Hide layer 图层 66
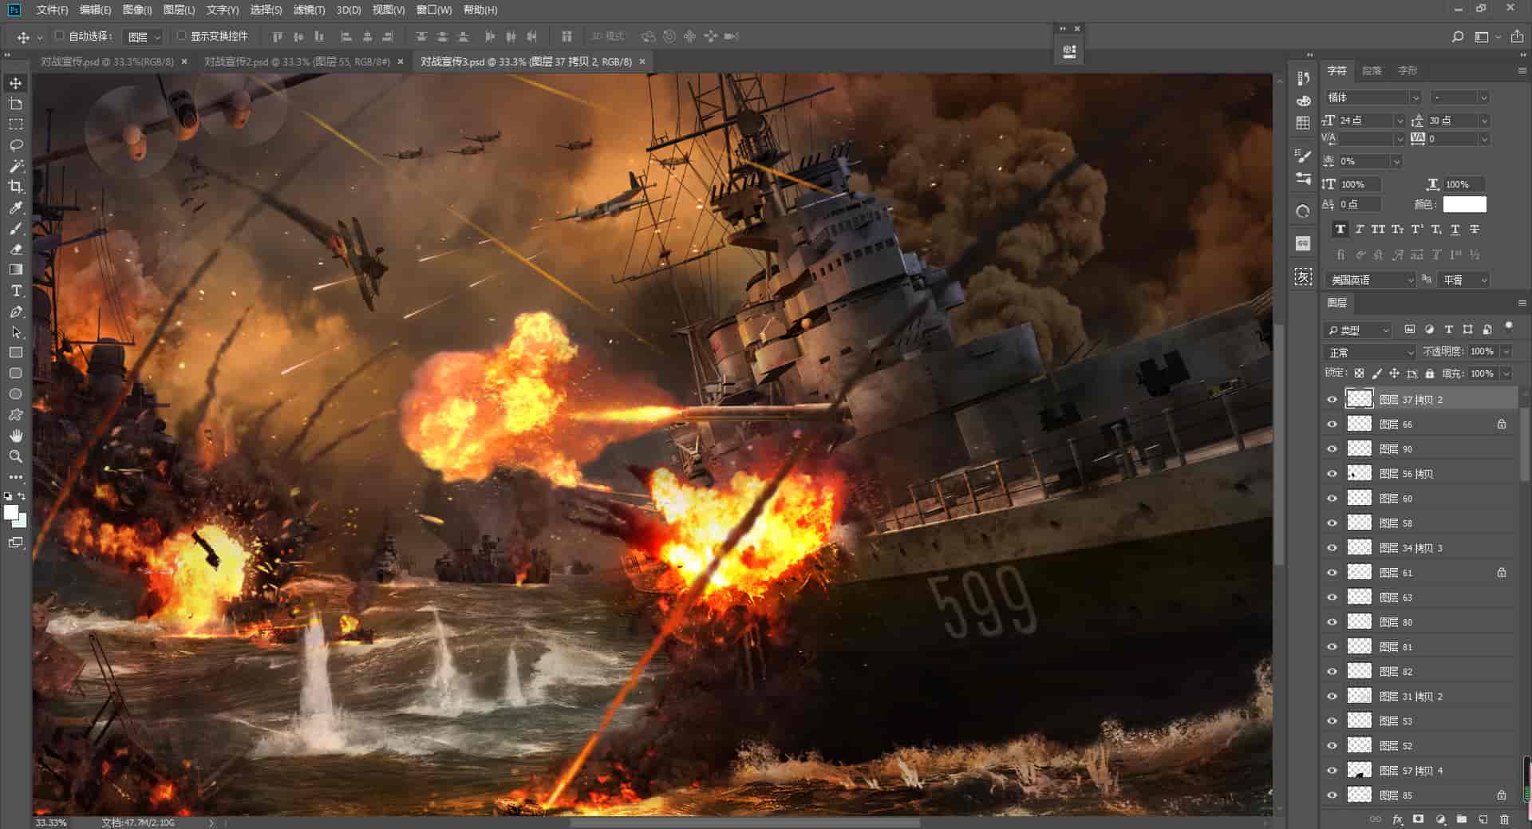The width and height of the screenshot is (1532, 829). click(1332, 424)
